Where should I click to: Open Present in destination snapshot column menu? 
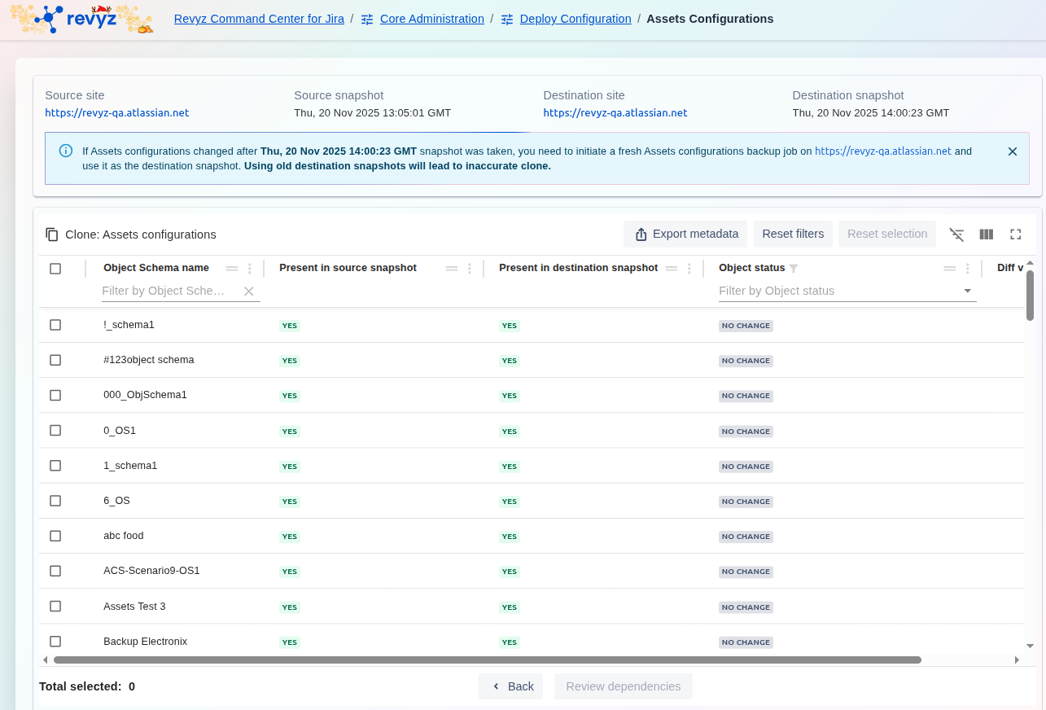coord(689,269)
